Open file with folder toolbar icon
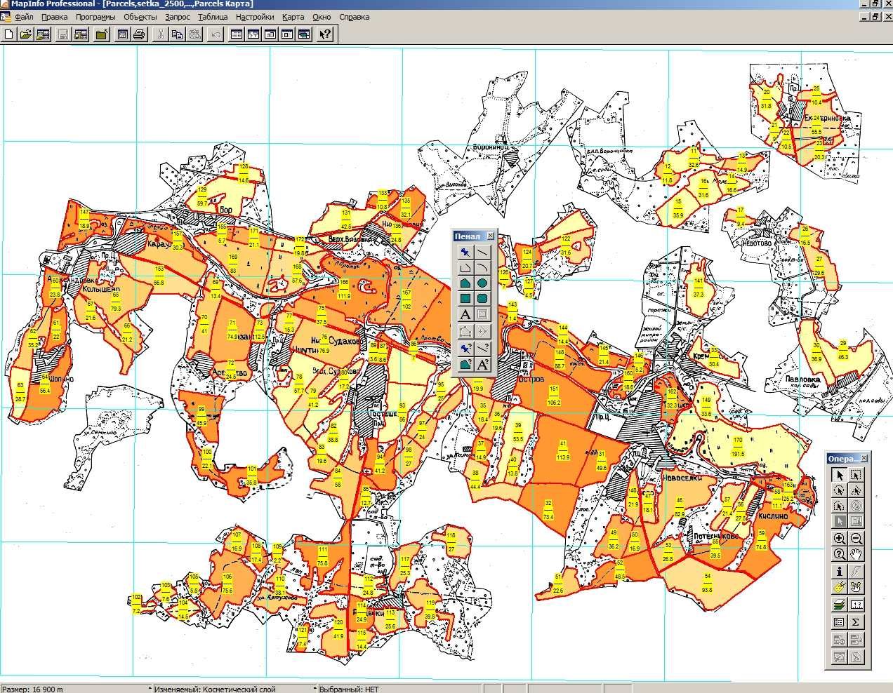The image size is (893, 693). 25,34
